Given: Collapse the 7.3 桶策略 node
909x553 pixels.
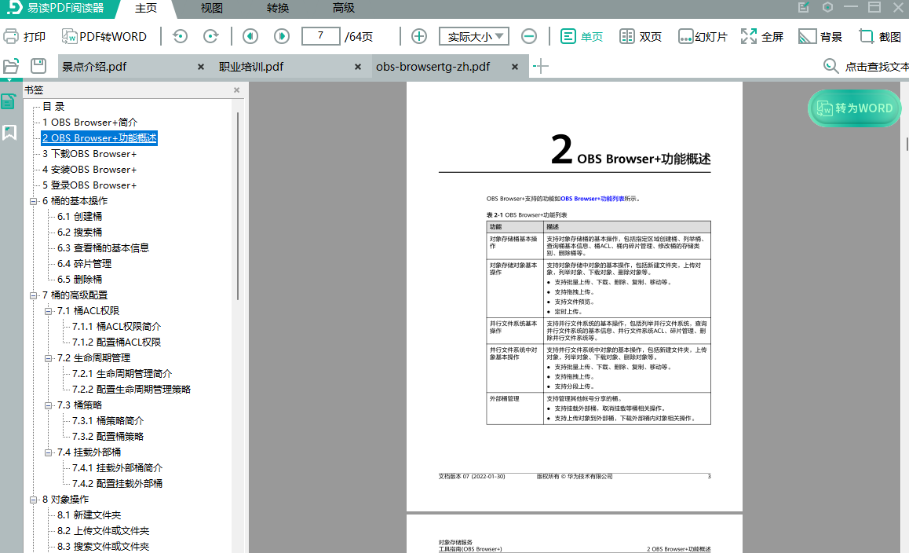Looking at the screenshot, I should [49, 405].
